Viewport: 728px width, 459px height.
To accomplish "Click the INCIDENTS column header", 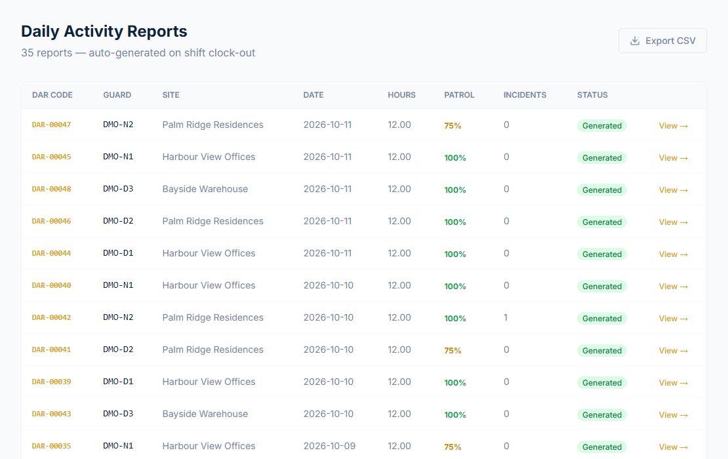I will (x=525, y=94).
